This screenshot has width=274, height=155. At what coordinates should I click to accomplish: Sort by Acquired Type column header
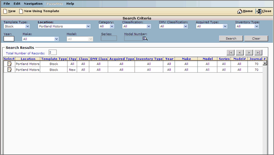pyautogui.click(x=122, y=59)
